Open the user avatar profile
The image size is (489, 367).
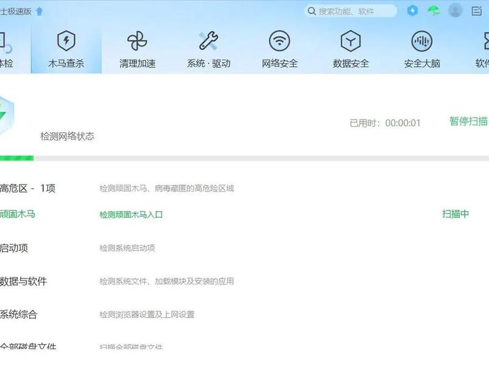pos(455,11)
